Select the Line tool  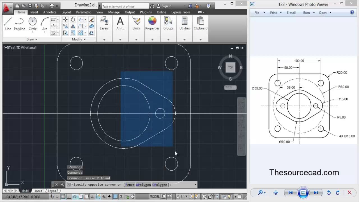(x=8, y=24)
